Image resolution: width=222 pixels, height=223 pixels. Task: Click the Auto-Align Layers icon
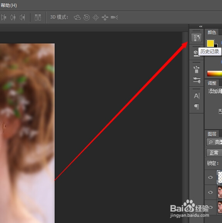[38, 17]
